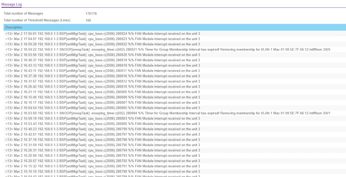Select the log entry at 15:31:59

click(103, 145)
